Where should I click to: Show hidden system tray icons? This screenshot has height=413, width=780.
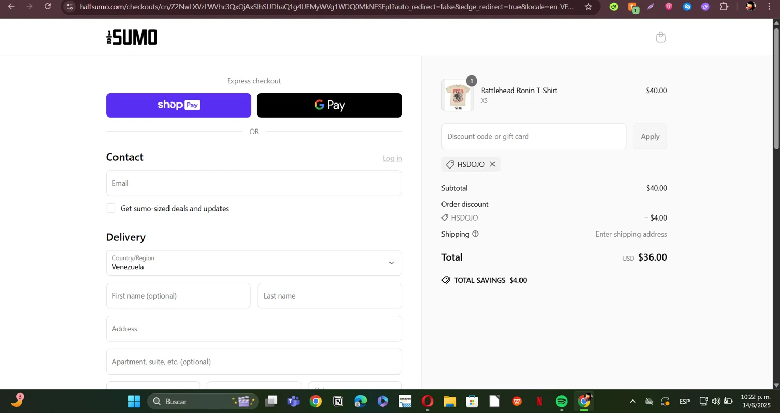(632, 402)
